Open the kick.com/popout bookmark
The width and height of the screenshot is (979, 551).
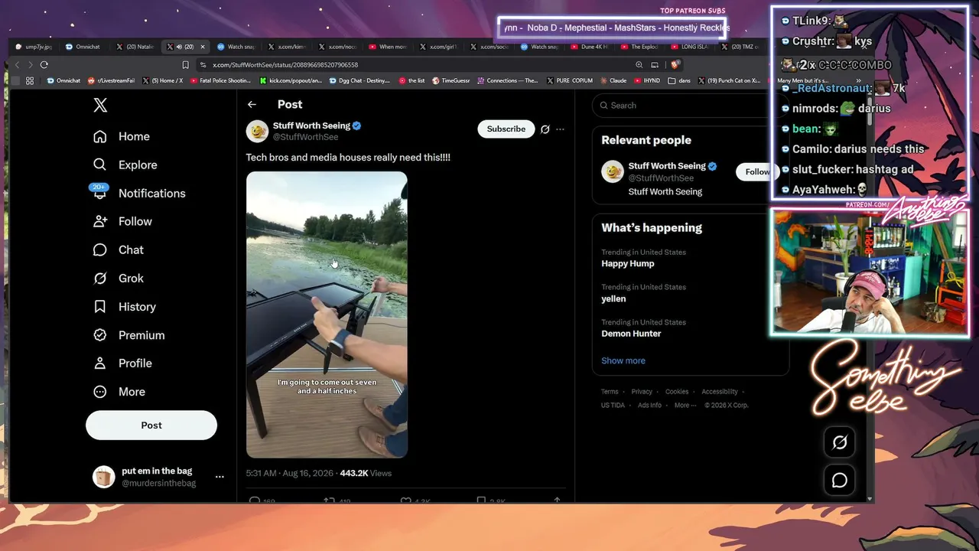click(x=291, y=80)
